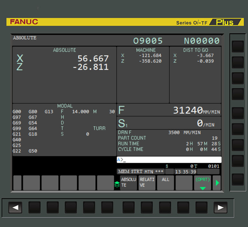Select the ALL position softkey
This screenshot has width=248, height=227.
click(166, 183)
